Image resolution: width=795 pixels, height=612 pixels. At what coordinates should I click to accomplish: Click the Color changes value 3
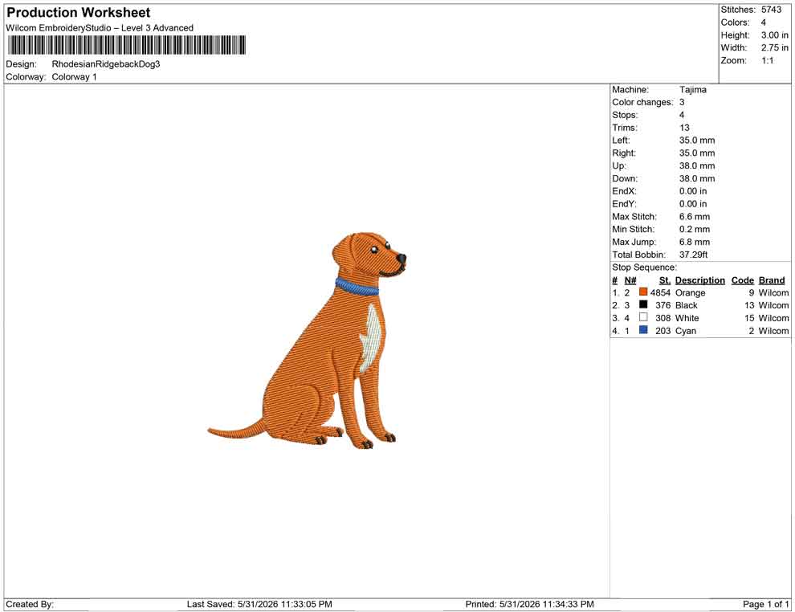point(682,103)
